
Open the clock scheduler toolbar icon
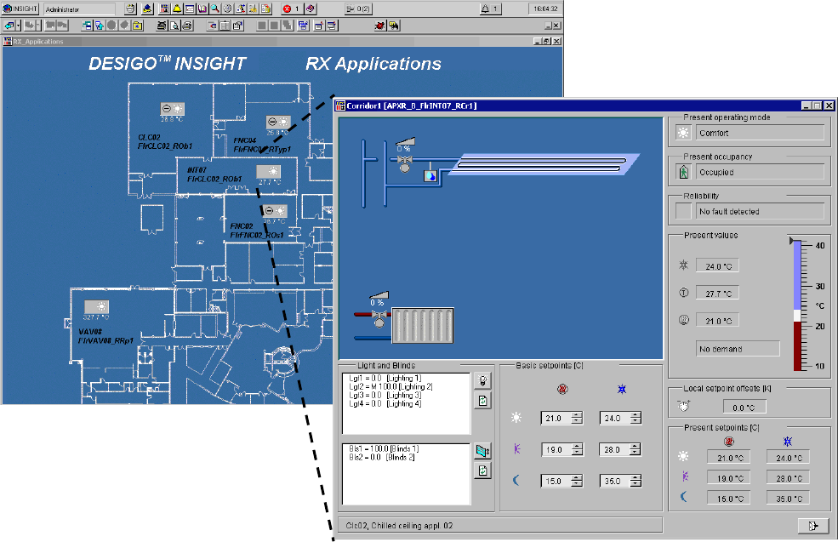228,9
